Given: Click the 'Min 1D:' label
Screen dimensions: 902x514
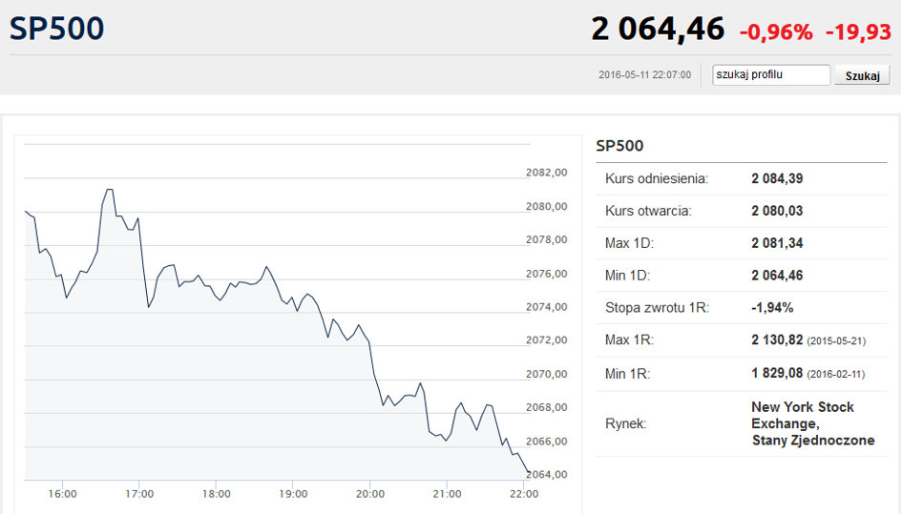Looking at the screenshot, I should coord(628,276).
